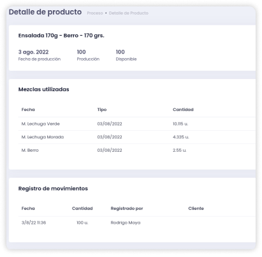
Task: Open the Proceso breadcrumb link
Action: pos(95,13)
